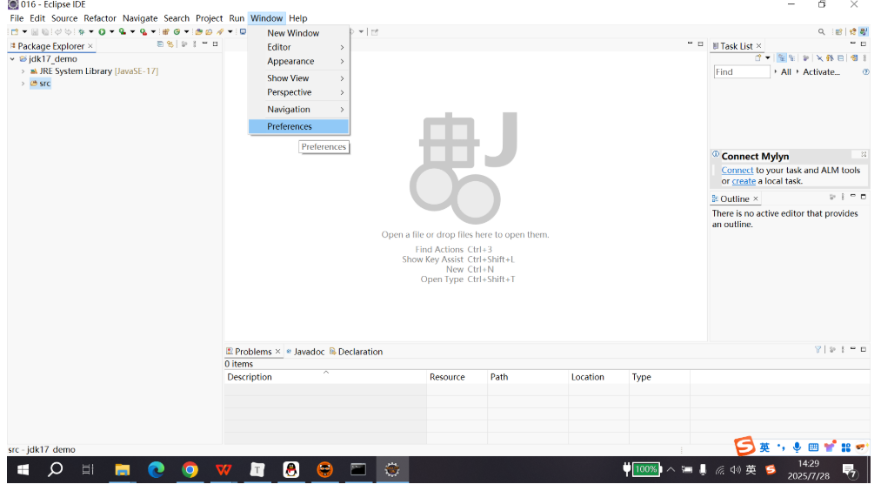Image resolution: width=881 pixels, height=491 pixels.
Task: Open the Package Explorer view menu
Action: 195,44
